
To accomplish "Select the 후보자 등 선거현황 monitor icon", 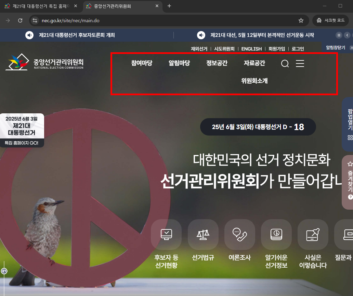I will [x=166, y=235].
